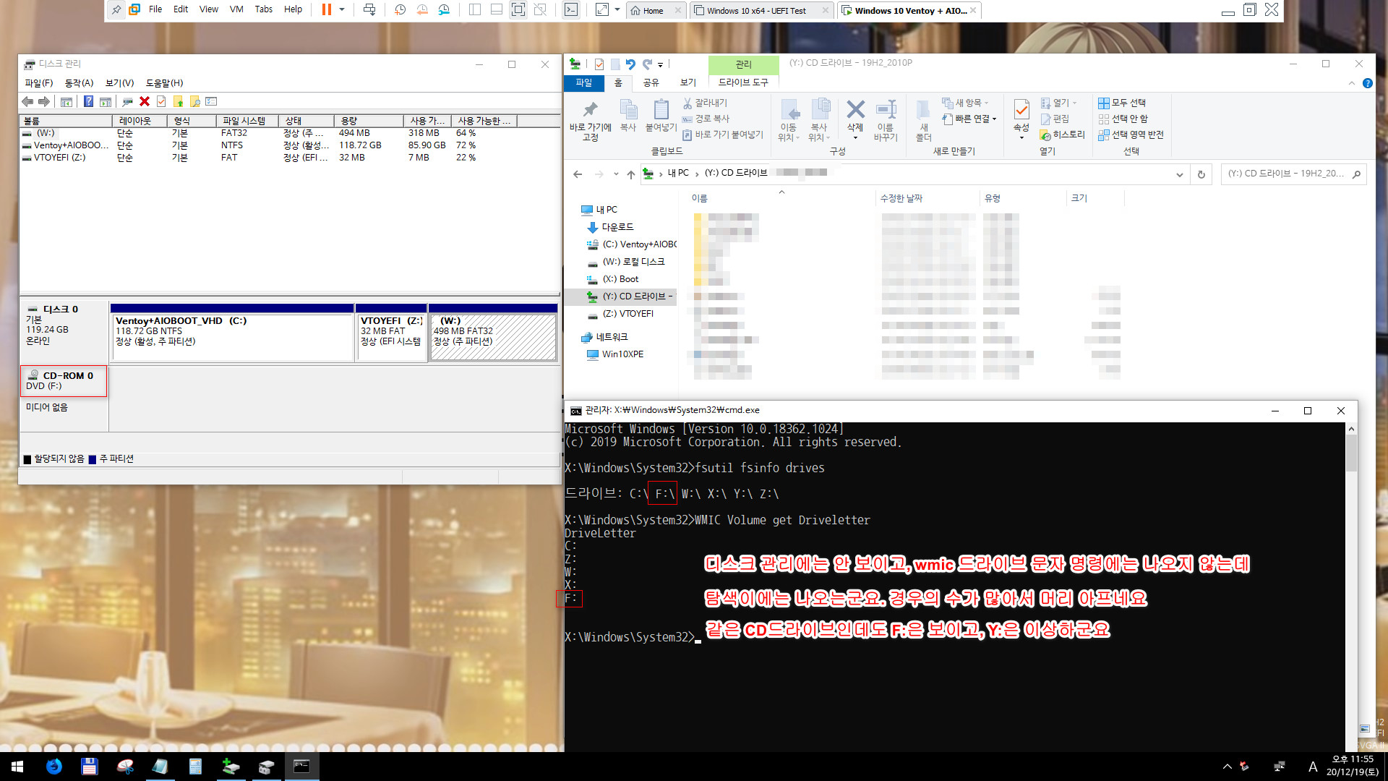The image size is (1388, 781).
Task: Open VMware File menu
Action: pos(155,9)
